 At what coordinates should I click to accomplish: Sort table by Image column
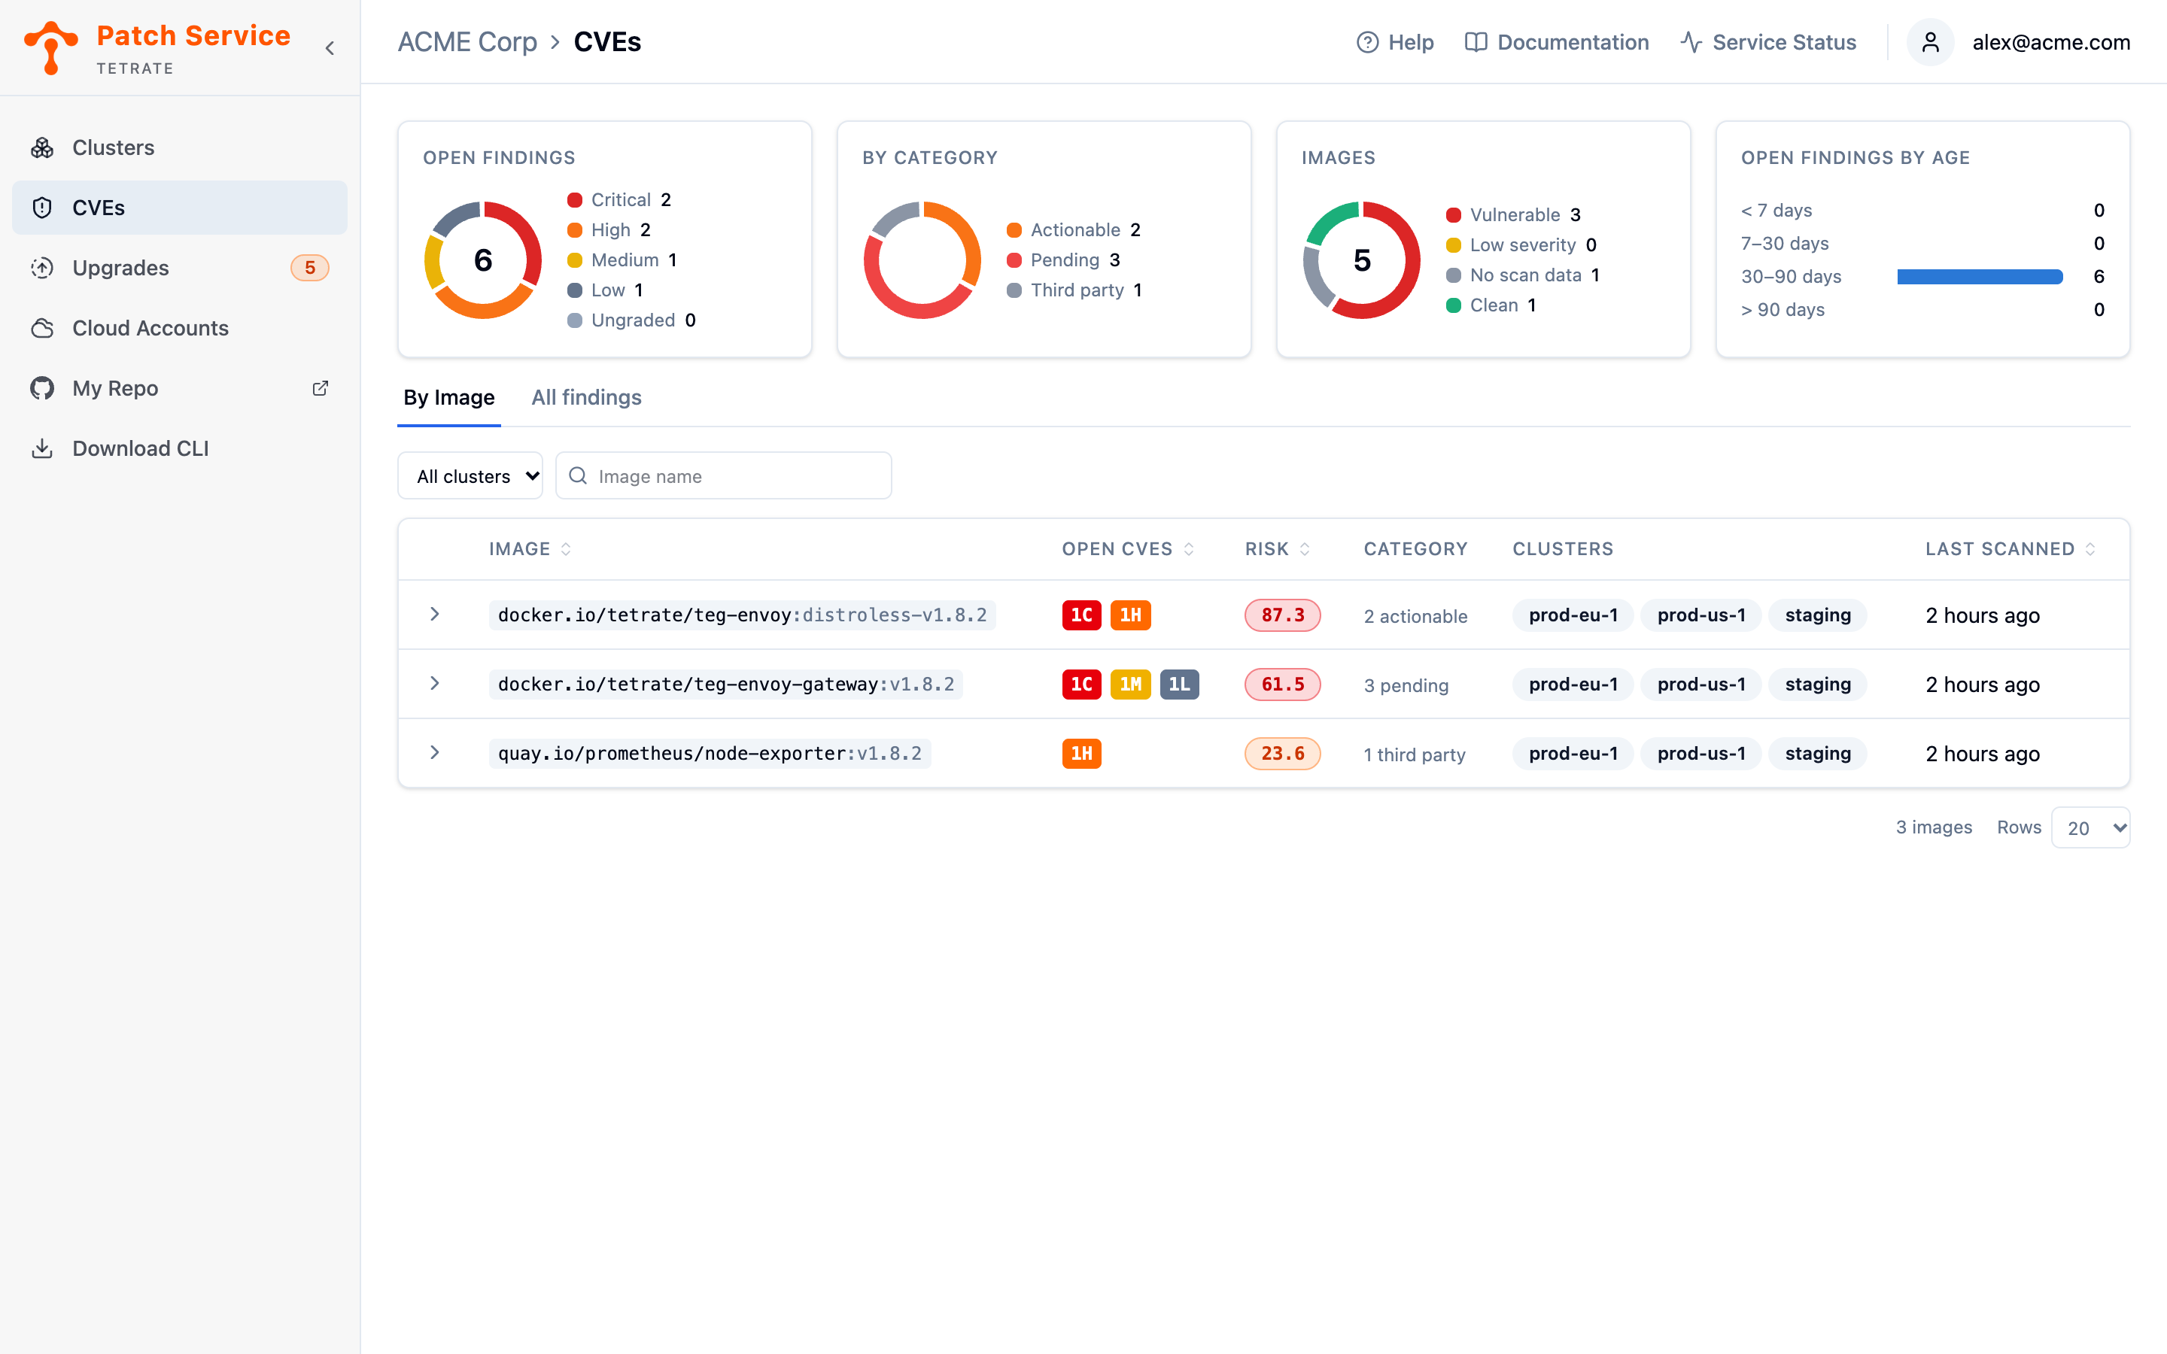[x=530, y=549]
